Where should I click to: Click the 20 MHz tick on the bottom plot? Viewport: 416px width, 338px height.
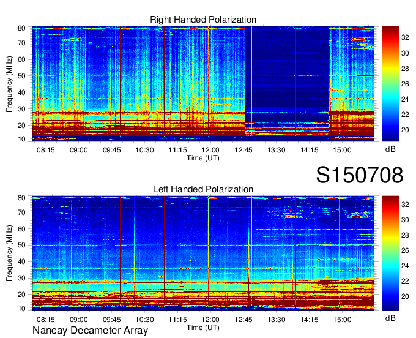pyautogui.click(x=21, y=295)
